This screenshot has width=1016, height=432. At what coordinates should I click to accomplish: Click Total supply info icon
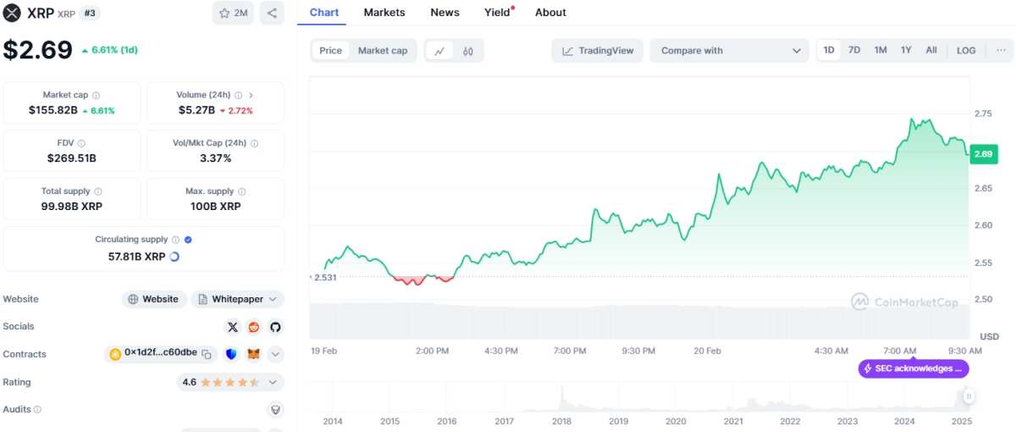click(98, 192)
